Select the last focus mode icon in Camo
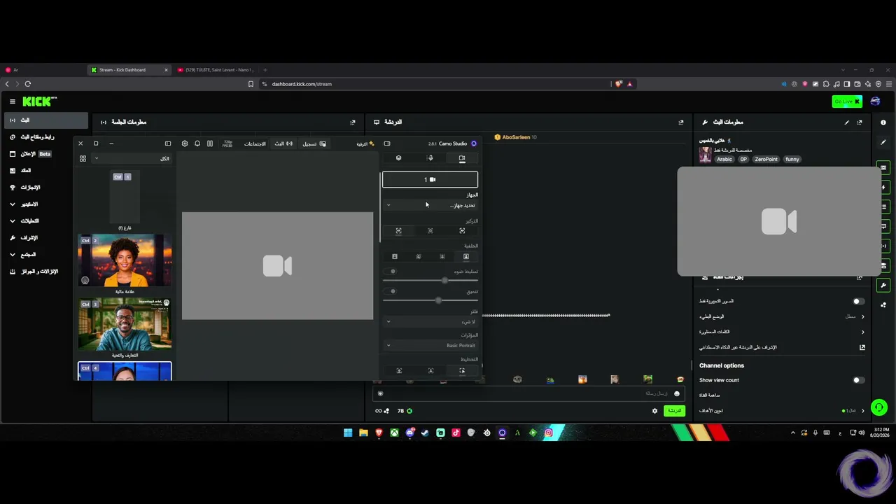 [462, 231]
